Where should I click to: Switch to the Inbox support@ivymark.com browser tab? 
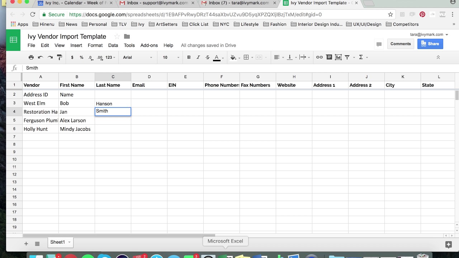[158, 3]
